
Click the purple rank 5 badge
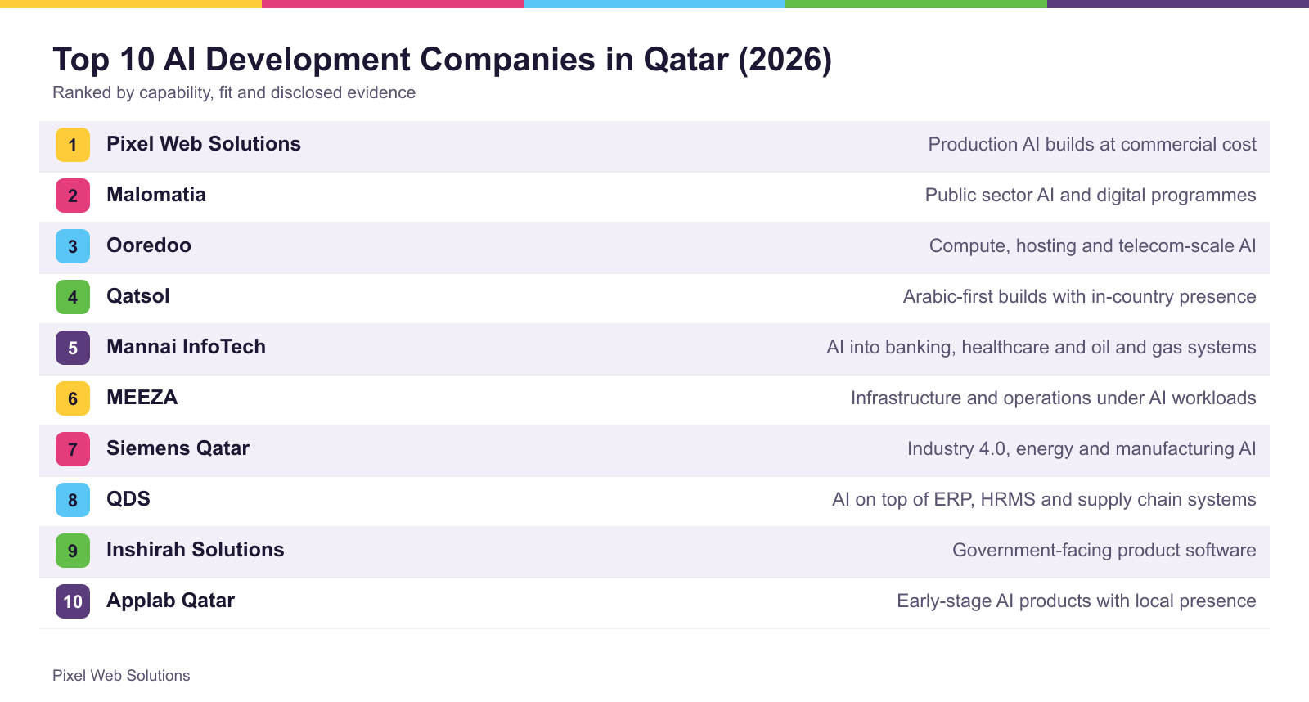73,348
